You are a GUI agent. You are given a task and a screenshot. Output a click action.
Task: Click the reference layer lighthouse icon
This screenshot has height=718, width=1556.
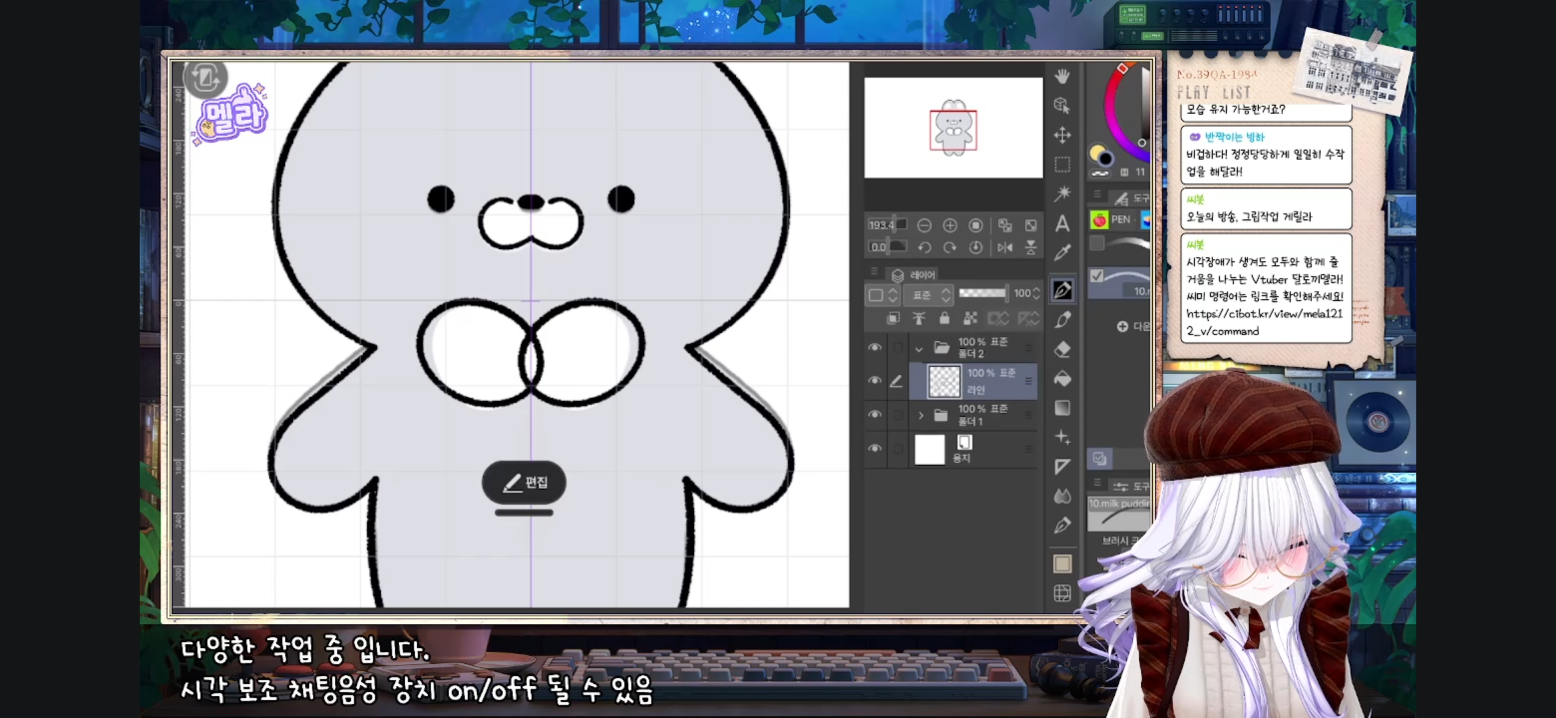pyautogui.click(x=919, y=318)
